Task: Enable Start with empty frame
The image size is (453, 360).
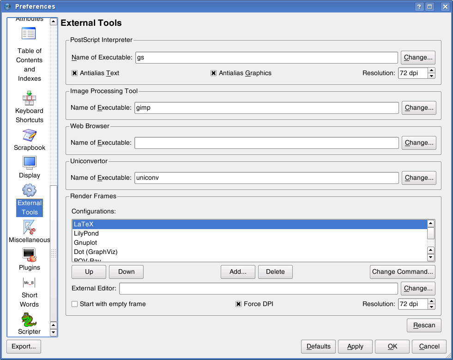Action: point(74,304)
